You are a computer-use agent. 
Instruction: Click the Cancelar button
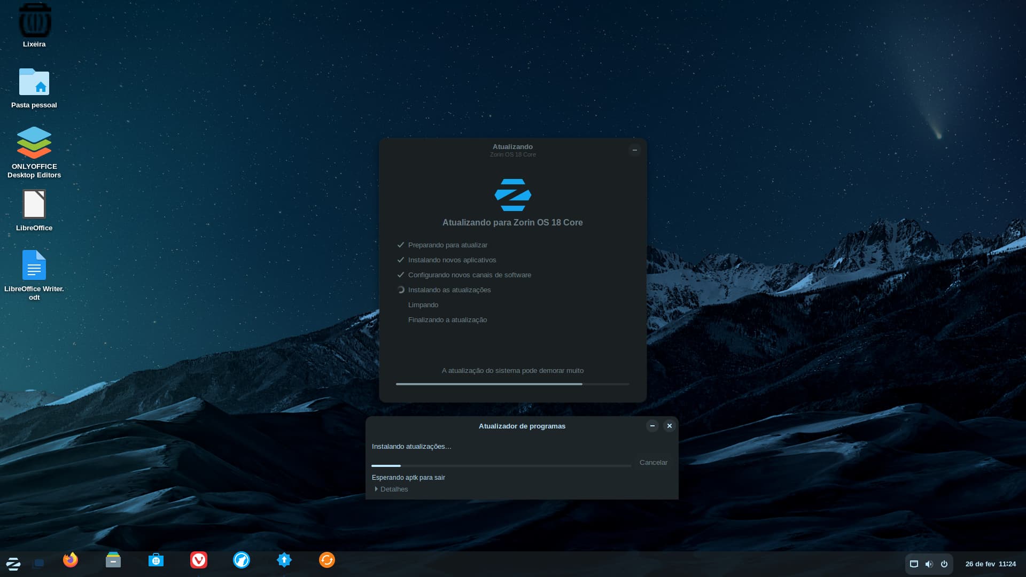653,463
